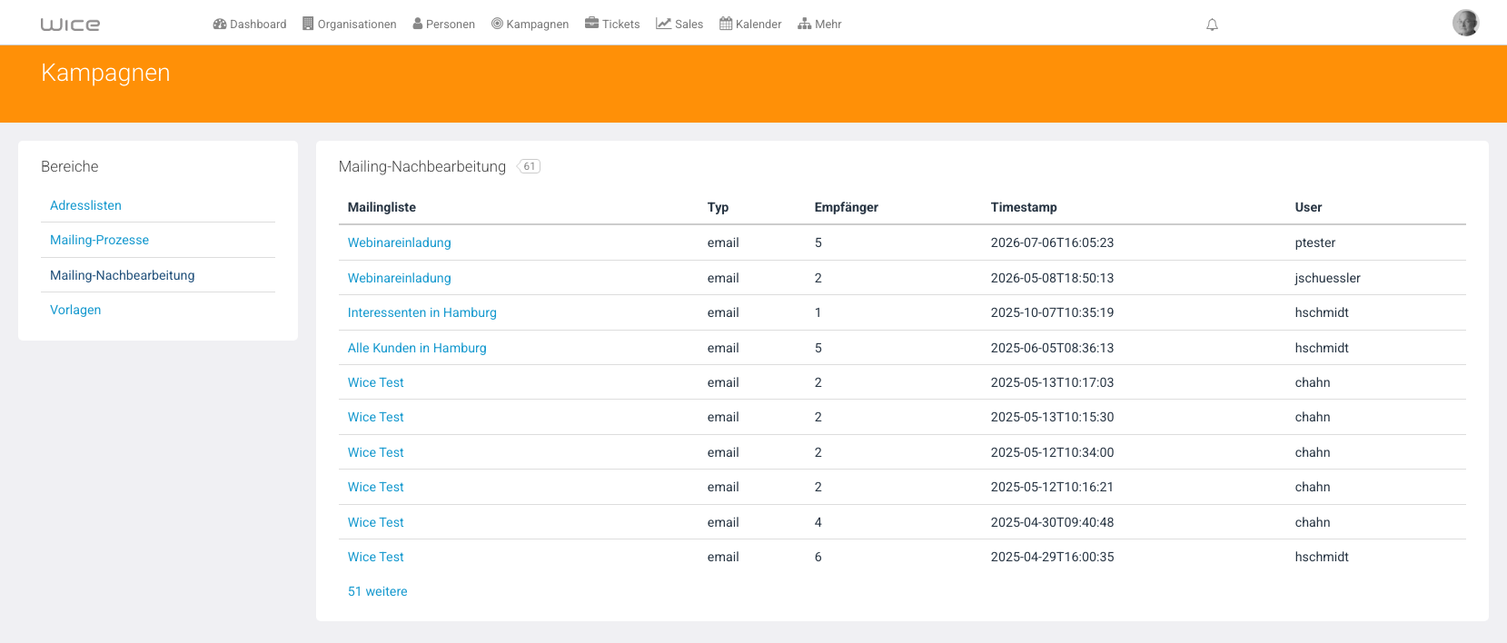Open the Sales section
Image resolution: width=1507 pixels, height=643 pixels.
[x=679, y=25]
